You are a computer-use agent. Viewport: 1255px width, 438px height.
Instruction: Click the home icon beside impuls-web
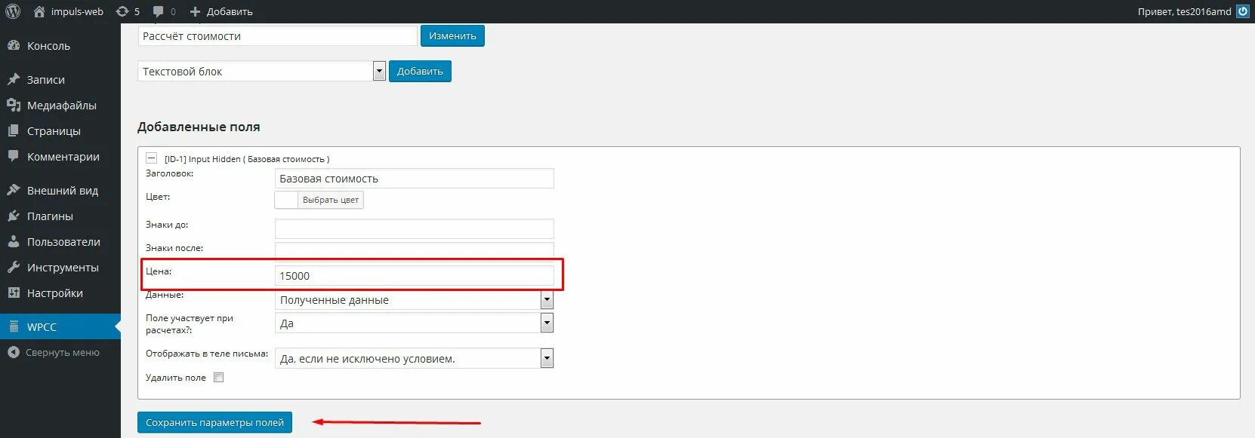[x=39, y=11]
